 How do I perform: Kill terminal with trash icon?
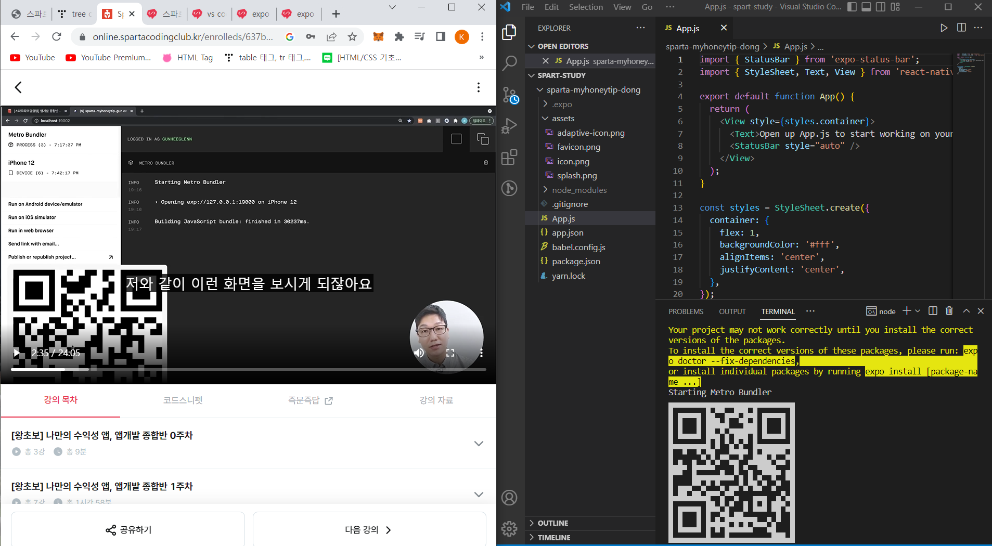point(949,311)
